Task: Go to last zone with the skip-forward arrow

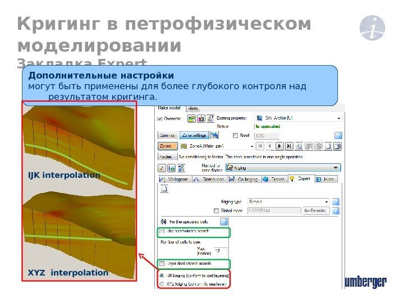Action: (x=289, y=146)
